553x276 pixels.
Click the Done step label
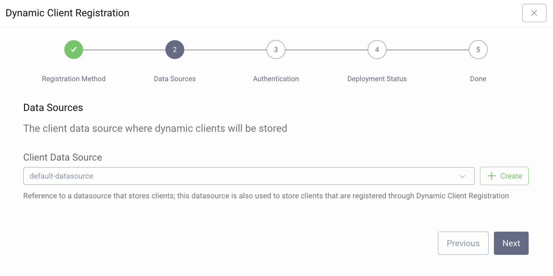478,79
